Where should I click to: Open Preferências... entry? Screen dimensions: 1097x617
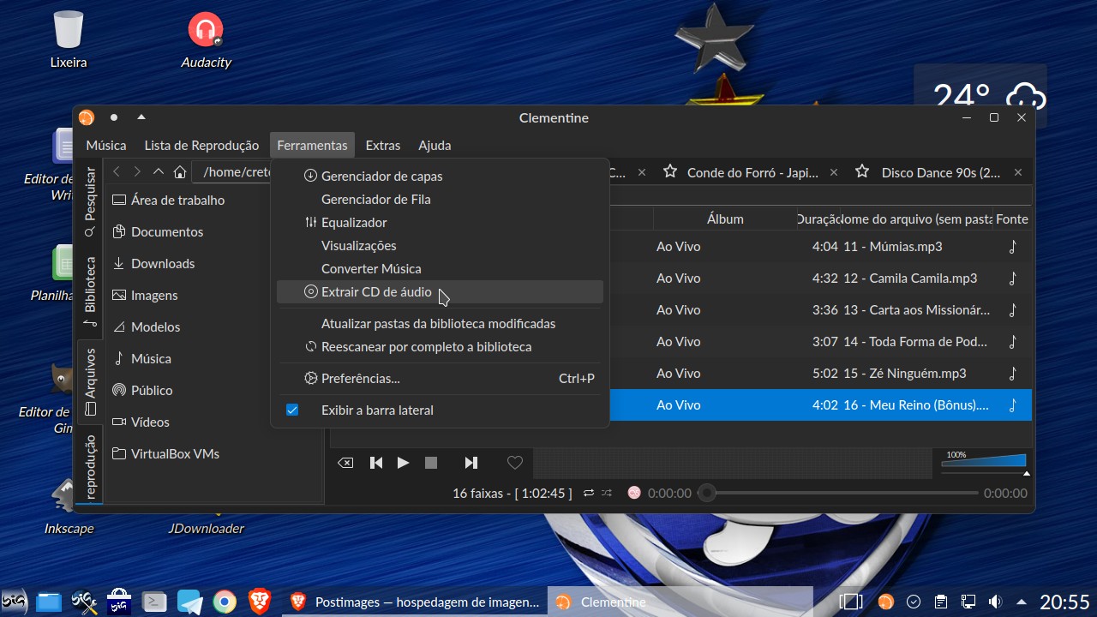(440, 379)
